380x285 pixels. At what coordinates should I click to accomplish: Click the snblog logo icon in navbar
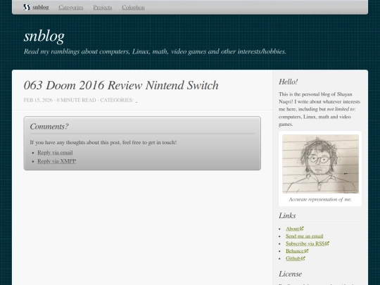tap(27, 7)
